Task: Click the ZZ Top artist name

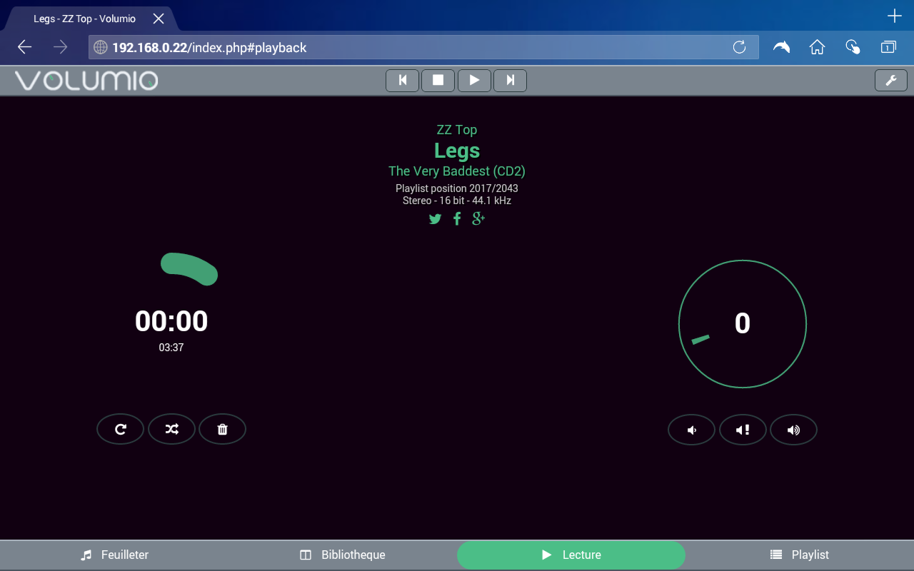Action: [x=457, y=130]
